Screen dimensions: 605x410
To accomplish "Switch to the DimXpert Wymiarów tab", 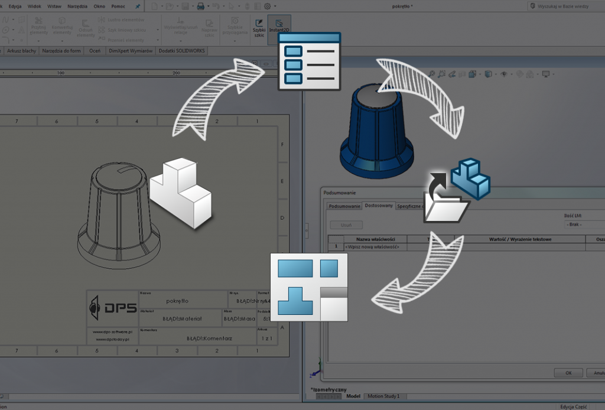I will click(x=131, y=51).
